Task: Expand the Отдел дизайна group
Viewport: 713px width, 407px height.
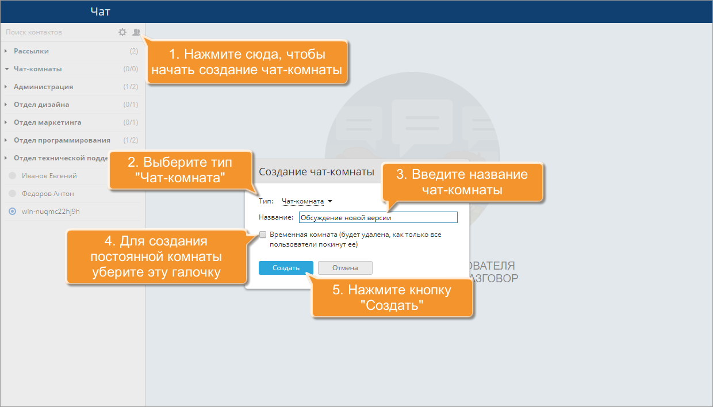Action: coord(41,105)
